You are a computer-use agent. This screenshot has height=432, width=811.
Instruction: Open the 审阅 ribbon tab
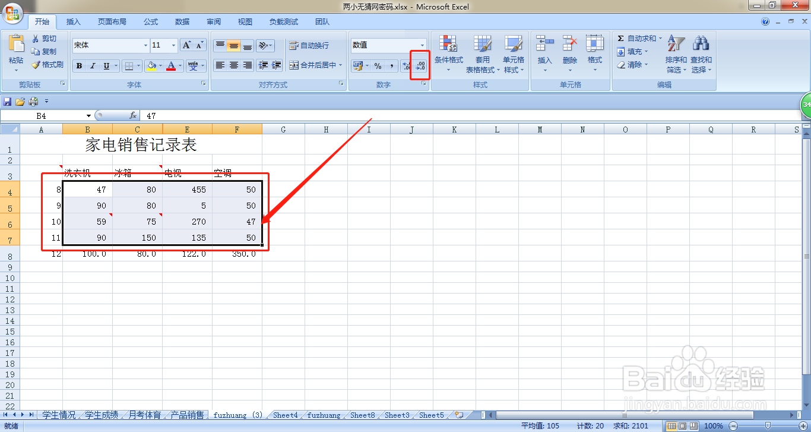[214, 22]
